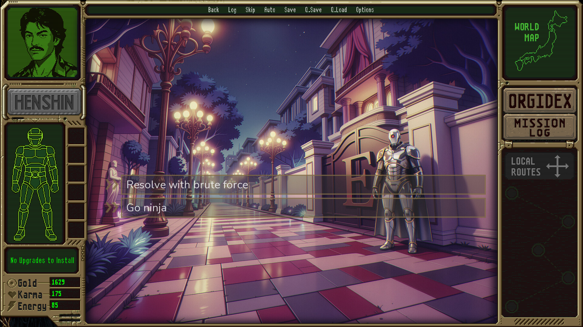Click the Karma value 175
Image resolution: width=583 pixels, height=327 pixels.
click(56, 294)
